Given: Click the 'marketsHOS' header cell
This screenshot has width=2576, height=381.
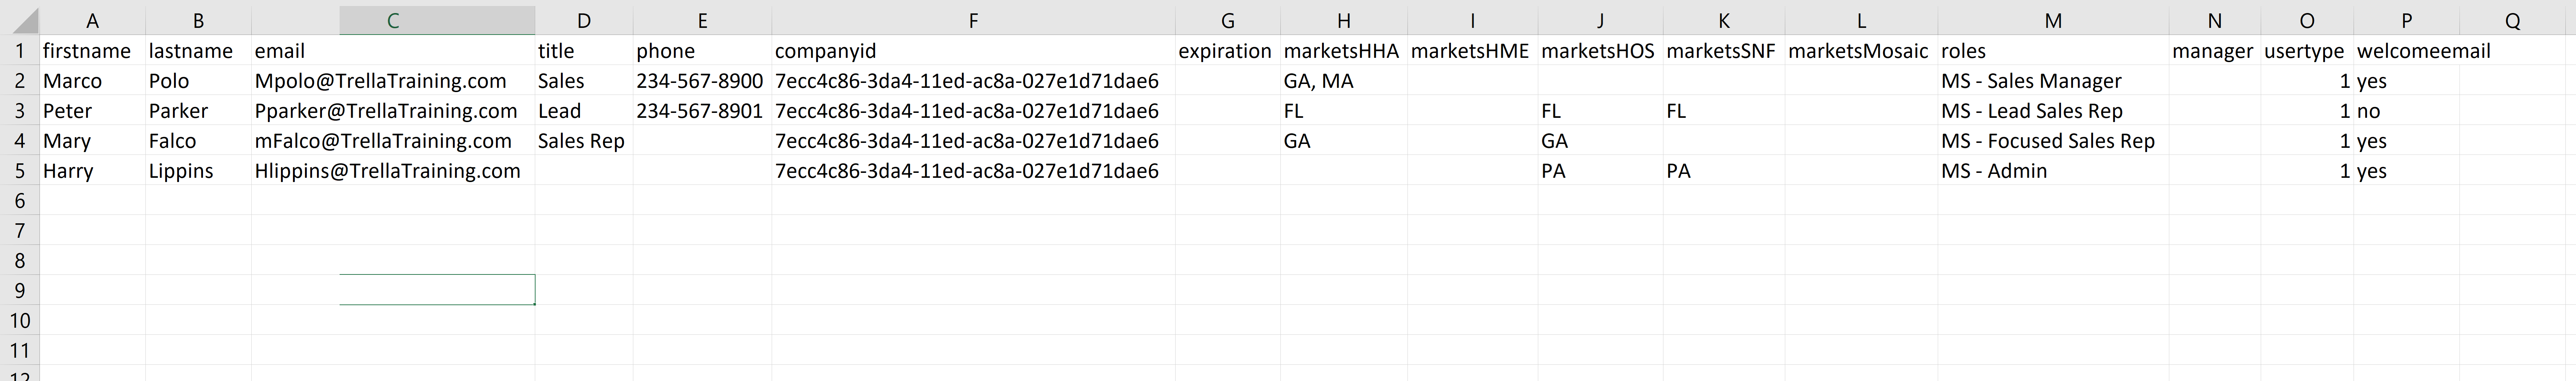Looking at the screenshot, I should point(1600,51).
